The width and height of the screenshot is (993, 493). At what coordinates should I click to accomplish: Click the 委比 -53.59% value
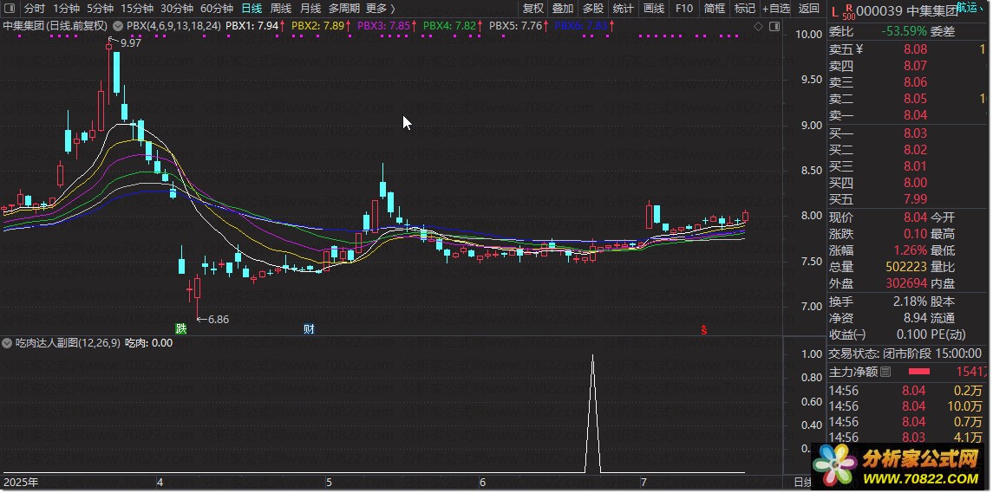click(904, 31)
